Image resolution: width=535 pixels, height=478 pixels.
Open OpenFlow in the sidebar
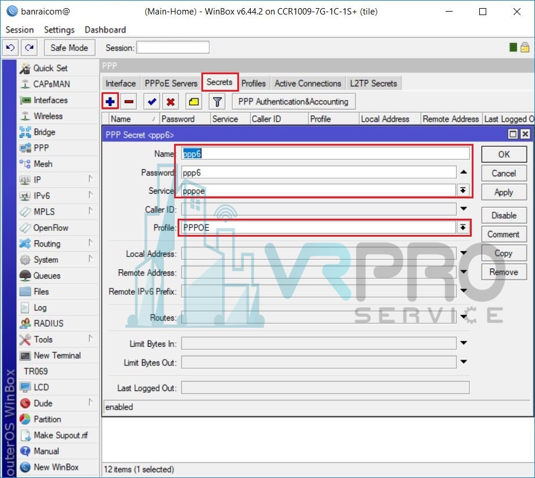coord(51,227)
